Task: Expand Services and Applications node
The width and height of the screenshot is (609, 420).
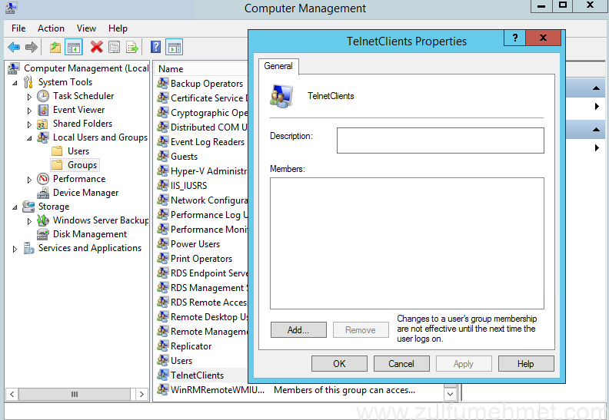Action: (x=15, y=249)
